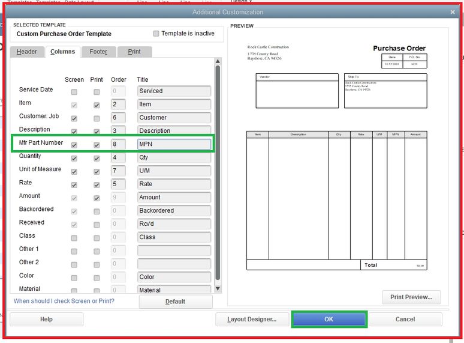This screenshot has height=343, width=464.
Task: Check Customer:Job Print checkbox
Action: point(97,118)
